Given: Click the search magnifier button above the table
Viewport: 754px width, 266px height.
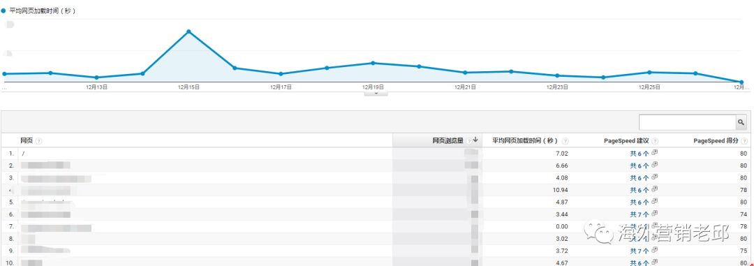Looking at the screenshot, I should tap(741, 123).
